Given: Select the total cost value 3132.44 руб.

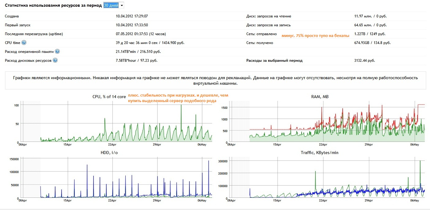Looking at the screenshot, I should 364,61.
